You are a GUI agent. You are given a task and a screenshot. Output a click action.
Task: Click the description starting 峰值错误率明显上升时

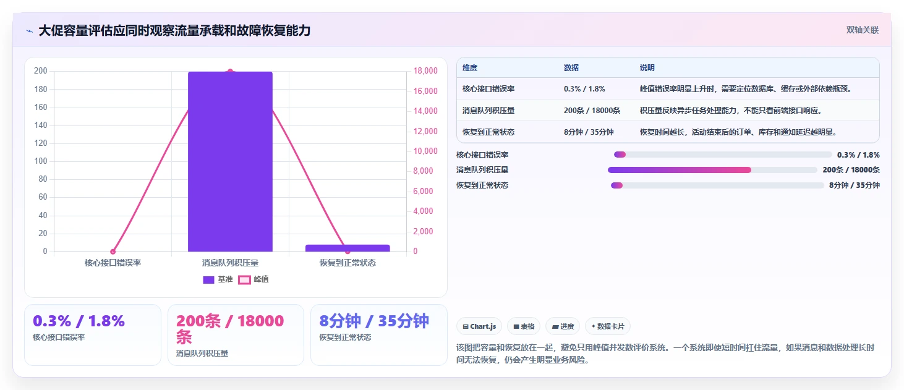coord(746,89)
